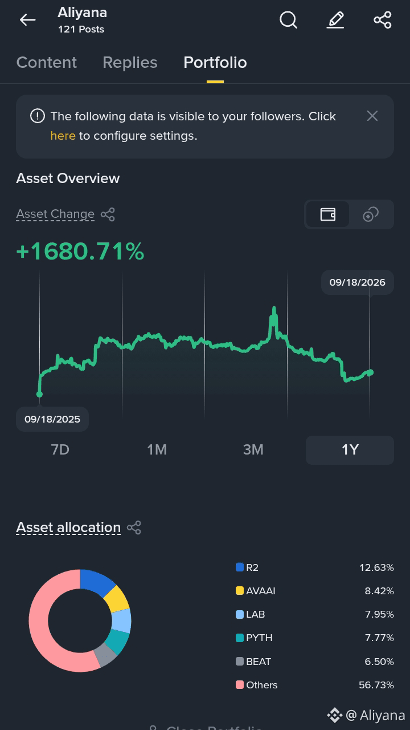Share Asset Change chart with its share icon
This screenshot has height=730, width=410.
(108, 214)
